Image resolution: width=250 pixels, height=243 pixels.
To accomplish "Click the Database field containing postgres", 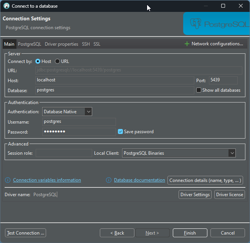I will tap(115, 90).
